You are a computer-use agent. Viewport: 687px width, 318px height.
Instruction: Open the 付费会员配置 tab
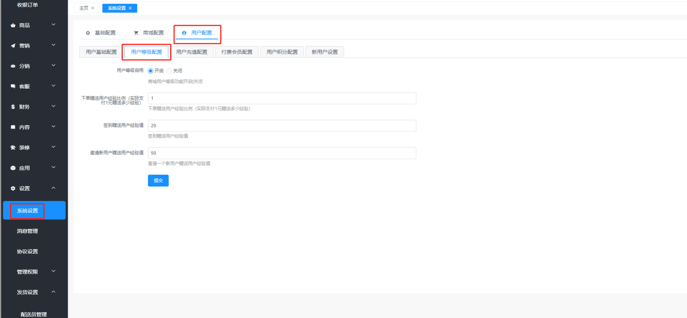237,52
